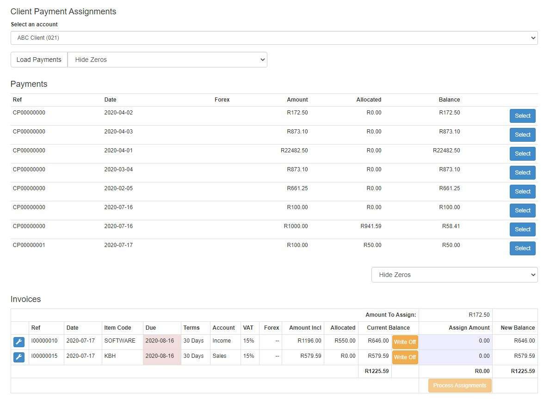This screenshot has width=550, height=404.
Task: Expand Hide Zeros dropdown beside Load Payments
Action: click(x=167, y=60)
